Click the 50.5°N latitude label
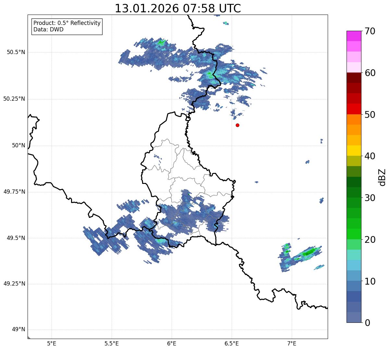This screenshot has height=350, width=390. pyautogui.click(x=16, y=52)
